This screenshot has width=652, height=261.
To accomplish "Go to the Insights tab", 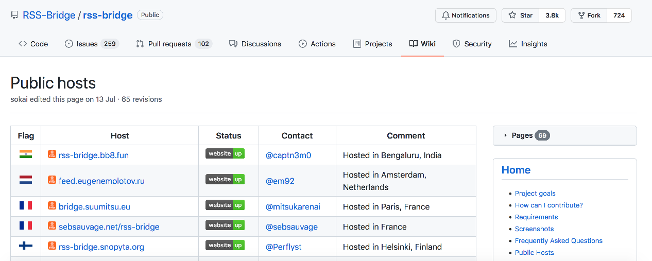I will tap(528, 44).
